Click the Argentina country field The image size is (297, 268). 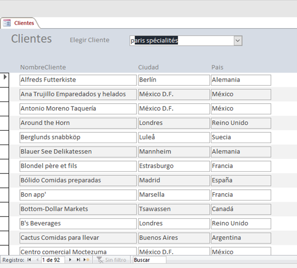tap(241, 238)
